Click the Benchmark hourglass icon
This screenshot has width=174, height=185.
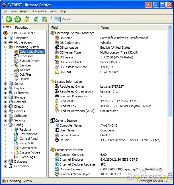point(11,166)
